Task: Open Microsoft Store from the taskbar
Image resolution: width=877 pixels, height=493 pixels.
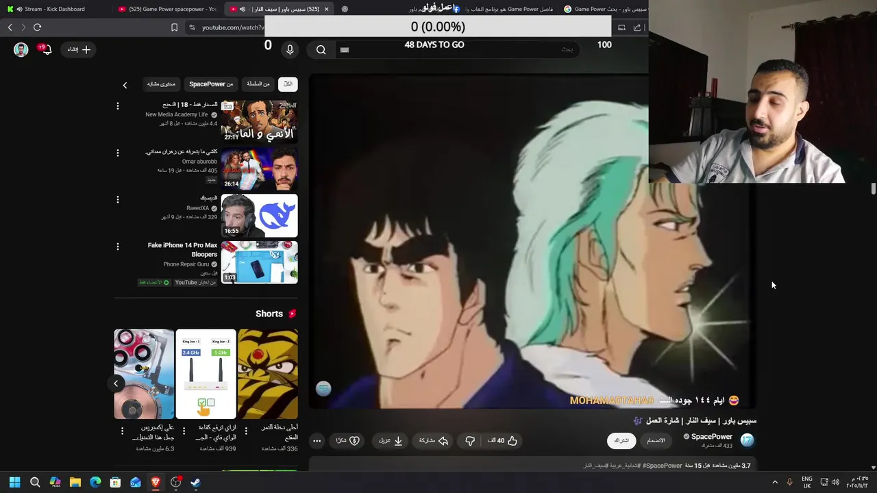Action: [115, 482]
